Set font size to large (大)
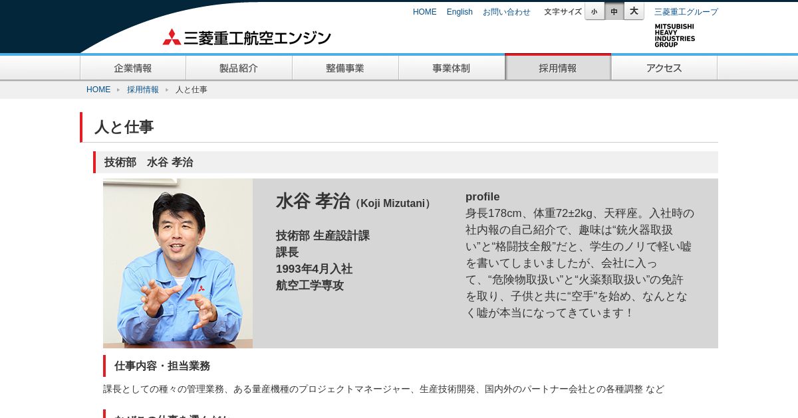Image resolution: width=798 pixels, height=418 pixels. click(x=634, y=11)
